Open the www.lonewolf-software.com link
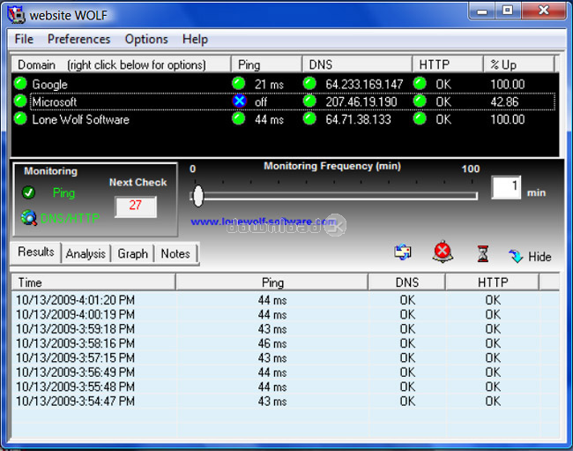 point(264,222)
